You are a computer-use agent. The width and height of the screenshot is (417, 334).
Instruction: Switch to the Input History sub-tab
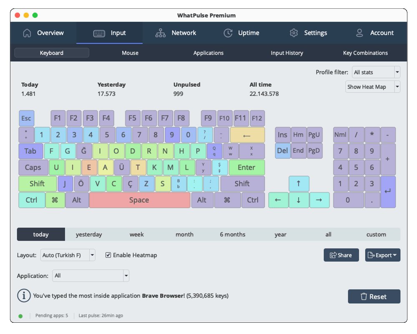(287, 53)
